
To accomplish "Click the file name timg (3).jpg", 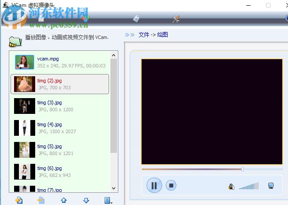I will 50,102.
